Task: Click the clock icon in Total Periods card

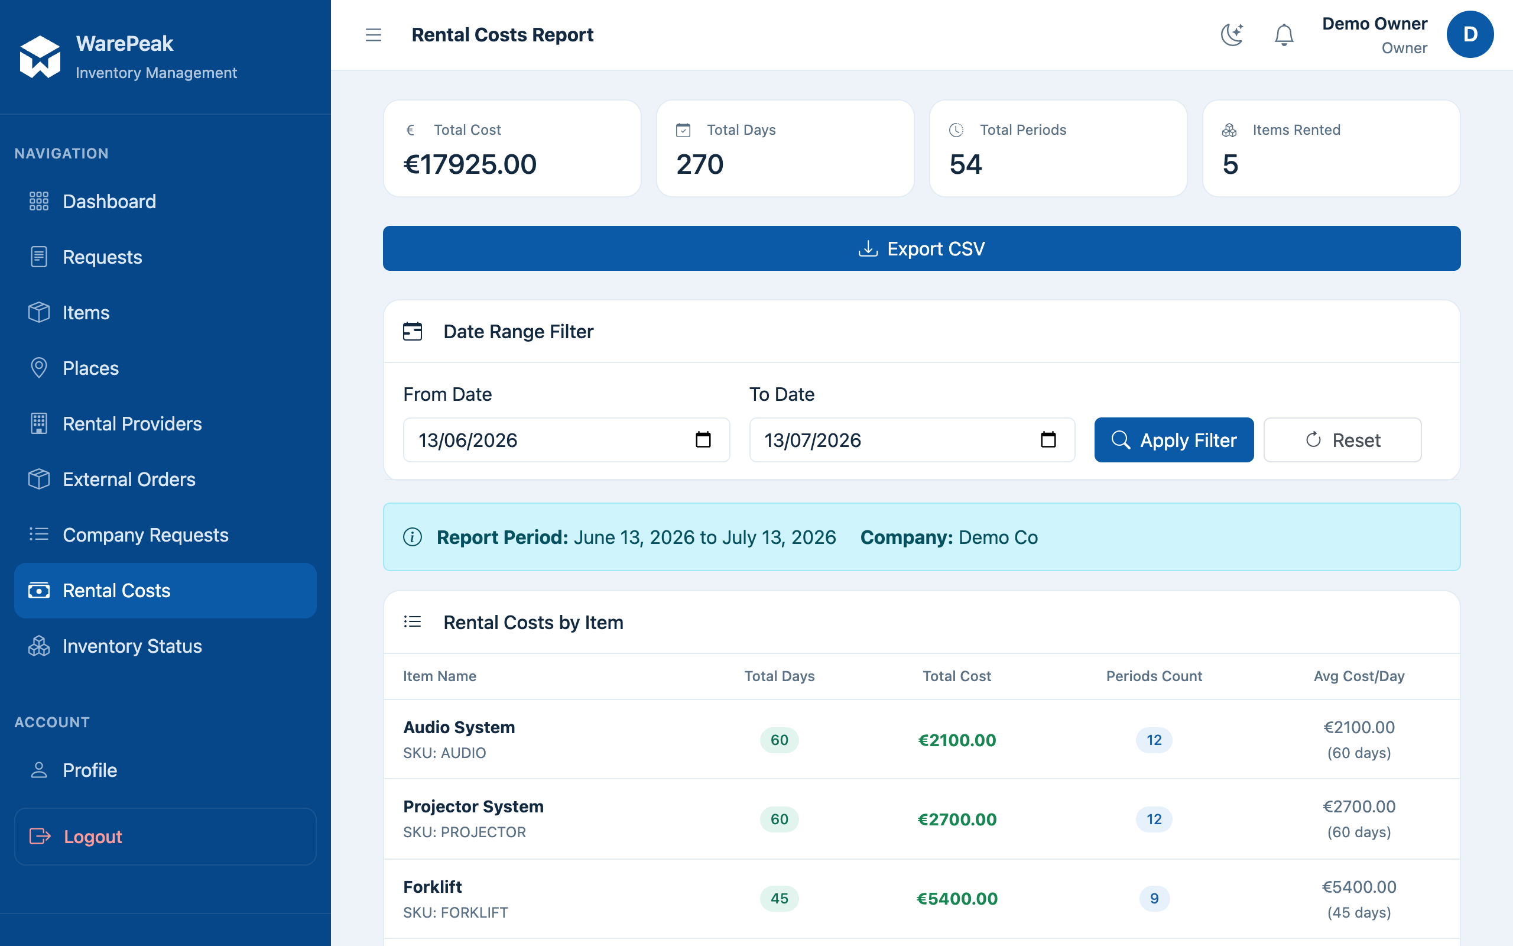Action: pyautogui.click(x=957, y=130)
